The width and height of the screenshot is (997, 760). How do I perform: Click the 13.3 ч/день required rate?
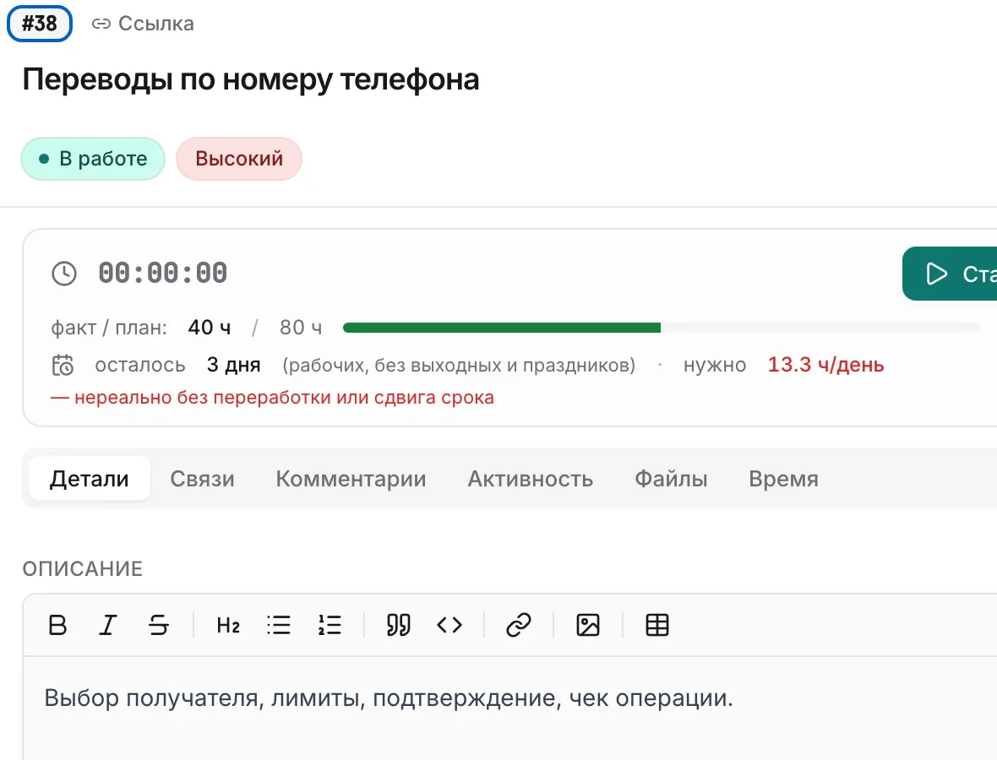(x=826, y=365)
